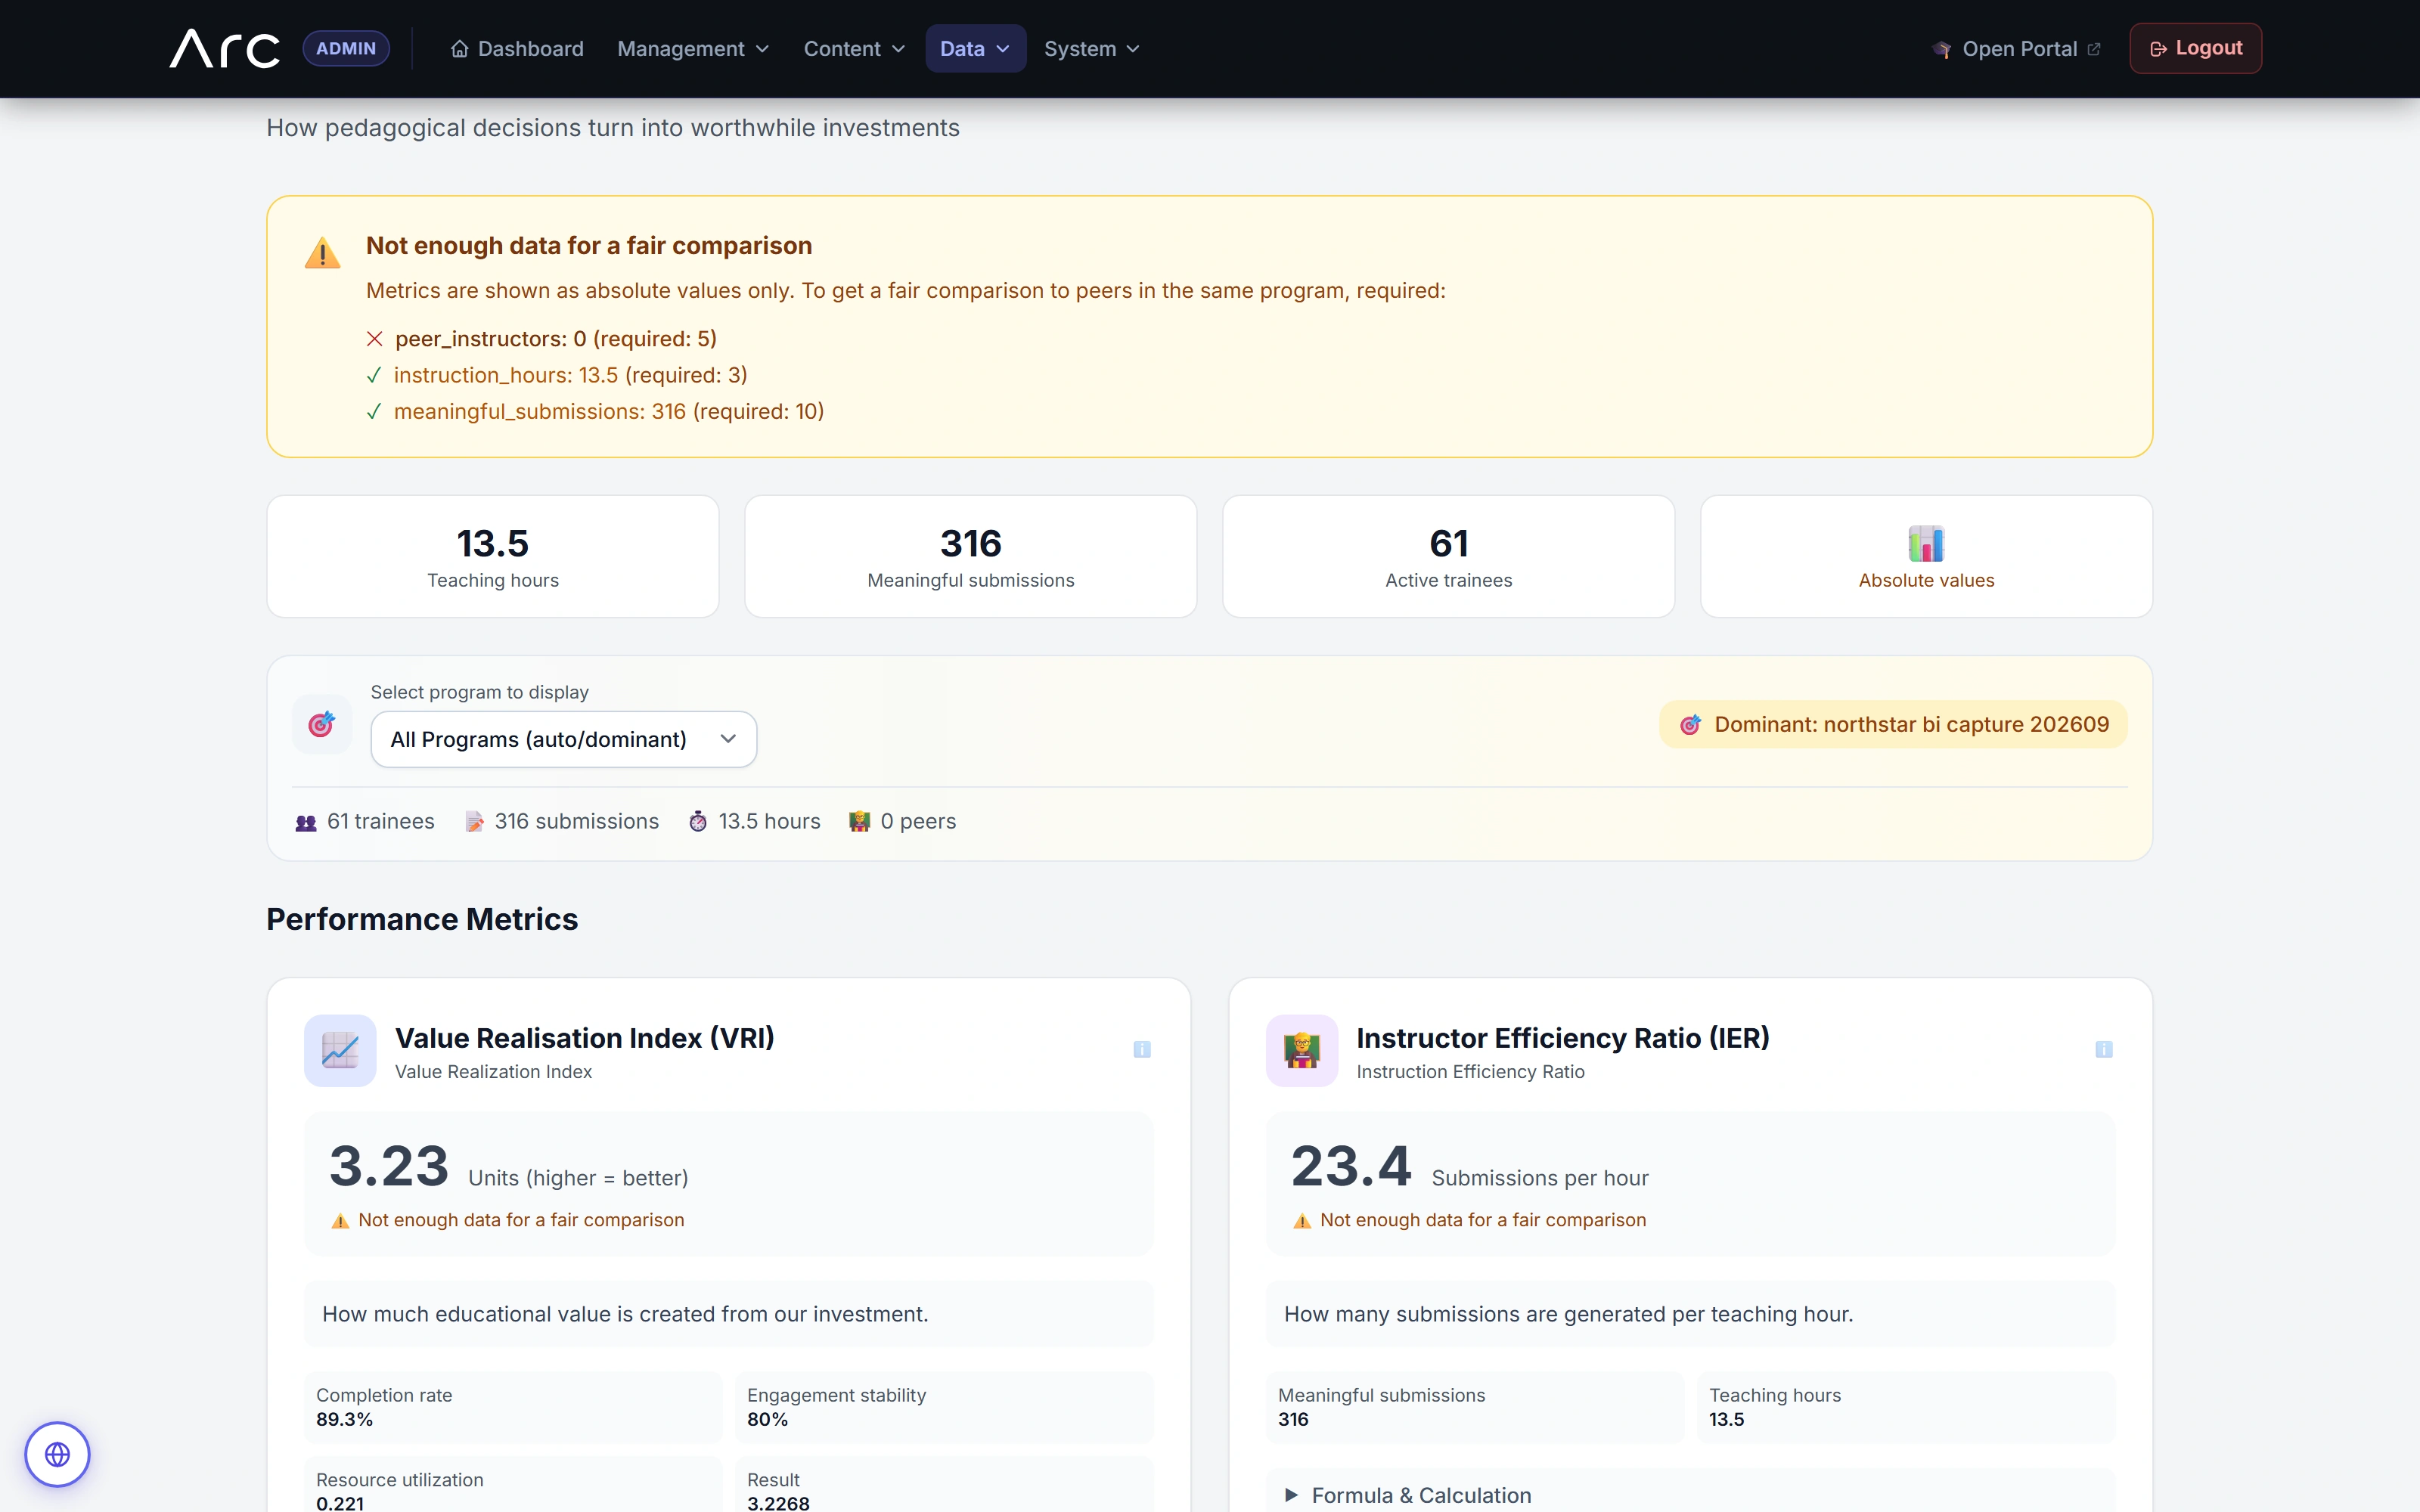Expand the Content menu
Screen dimensions: 2420x1512
pos(854,48)
